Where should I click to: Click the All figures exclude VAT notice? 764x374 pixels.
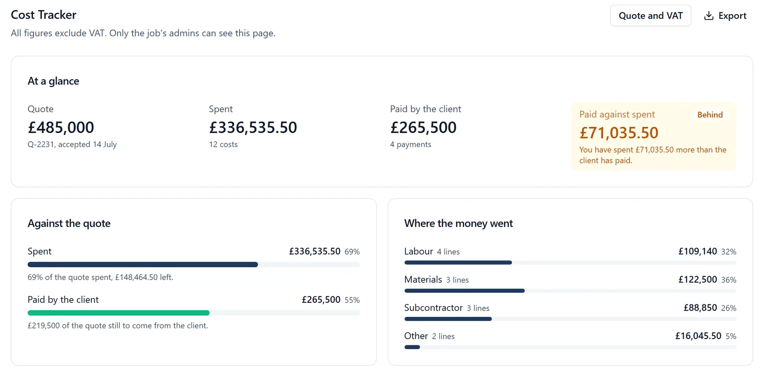(x=143, y=33)
